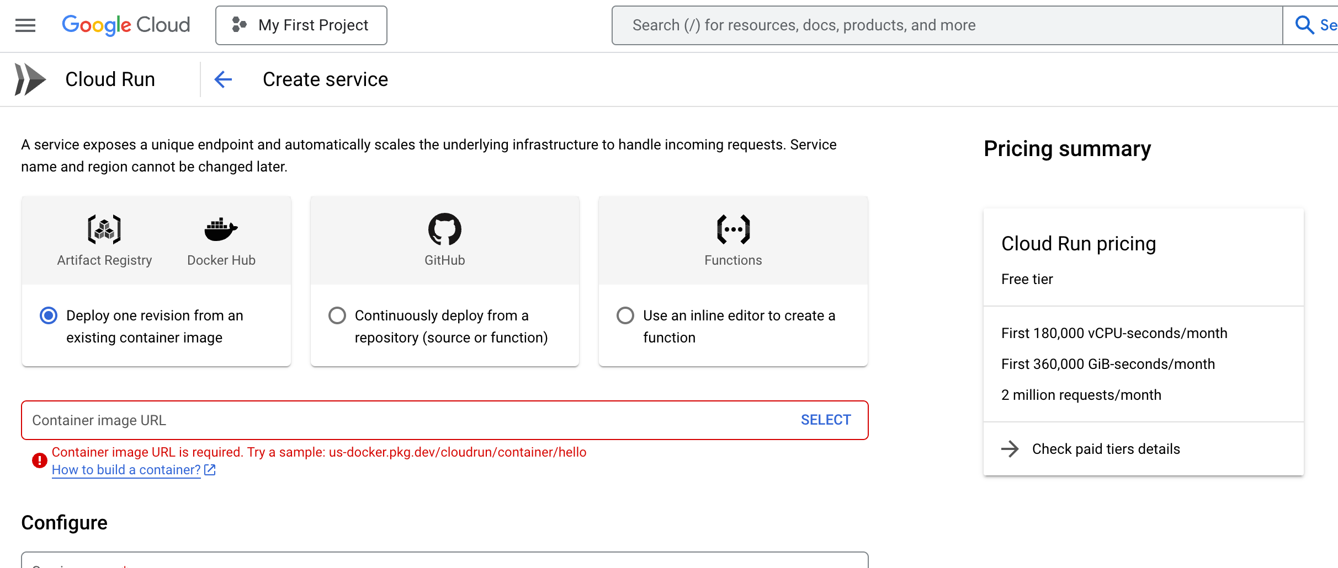Screen dimensions: 1338x568
Task: Select deploy from existing container image
Action: [49, 315]
